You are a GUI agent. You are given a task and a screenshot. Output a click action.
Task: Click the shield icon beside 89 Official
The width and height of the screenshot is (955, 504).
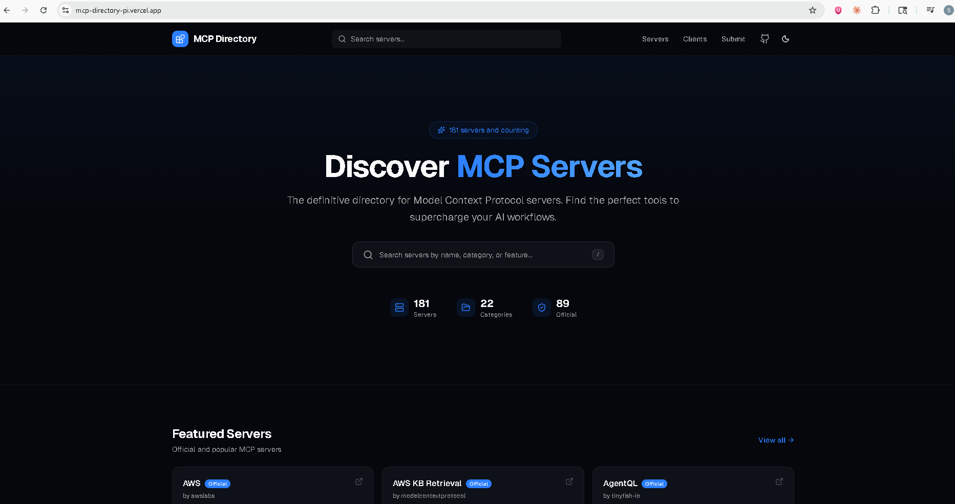(x=542, y=308)
